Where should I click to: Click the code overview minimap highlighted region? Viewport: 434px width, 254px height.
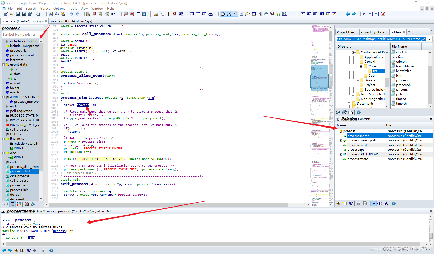[320, 78]
